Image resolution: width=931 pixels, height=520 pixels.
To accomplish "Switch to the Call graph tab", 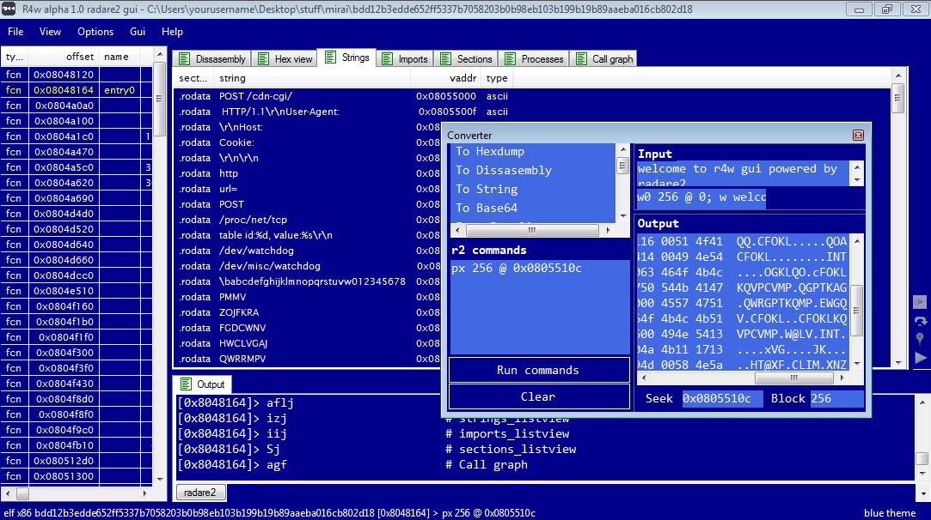I will [603, 58].
